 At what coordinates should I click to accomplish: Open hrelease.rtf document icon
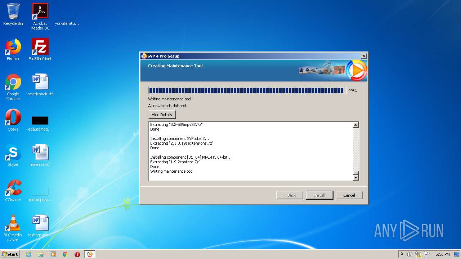tap(40, 155)
